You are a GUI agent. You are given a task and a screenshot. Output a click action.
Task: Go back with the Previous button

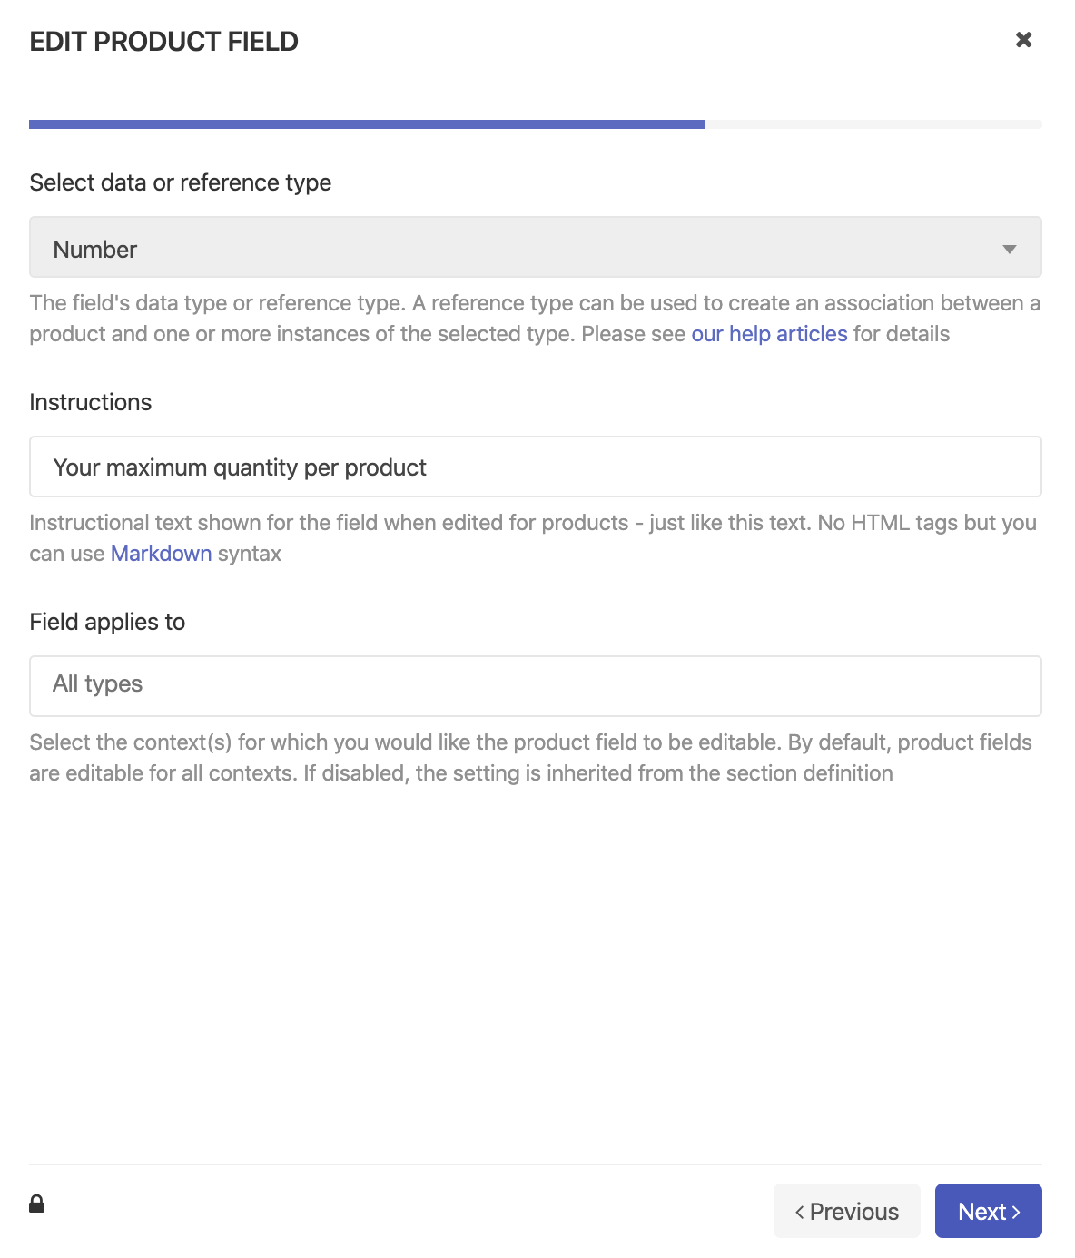846,1211
